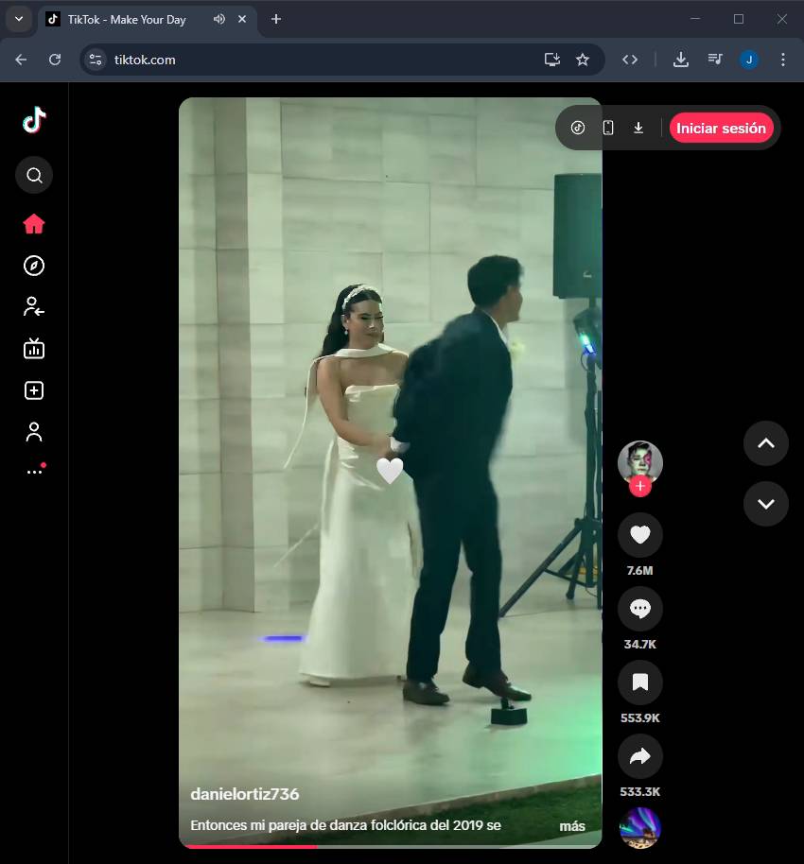Open the tab search dropdown arrow

(18, 19)
